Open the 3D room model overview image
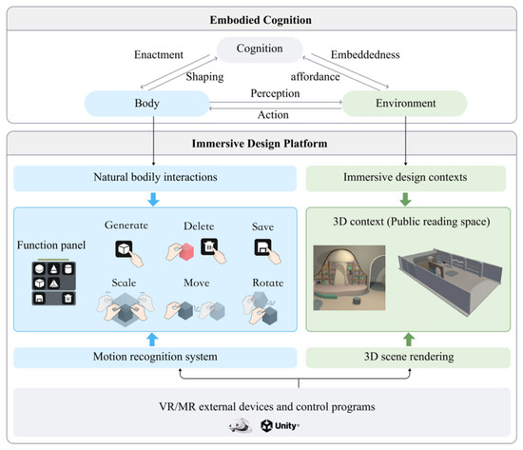523x450 pixels. click(451, 281)
